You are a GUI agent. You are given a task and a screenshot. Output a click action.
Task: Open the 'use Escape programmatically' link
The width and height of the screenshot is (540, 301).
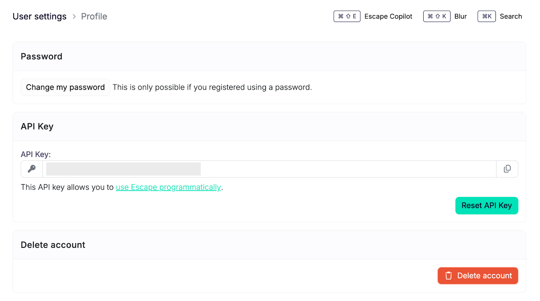(x=168, y=187)
